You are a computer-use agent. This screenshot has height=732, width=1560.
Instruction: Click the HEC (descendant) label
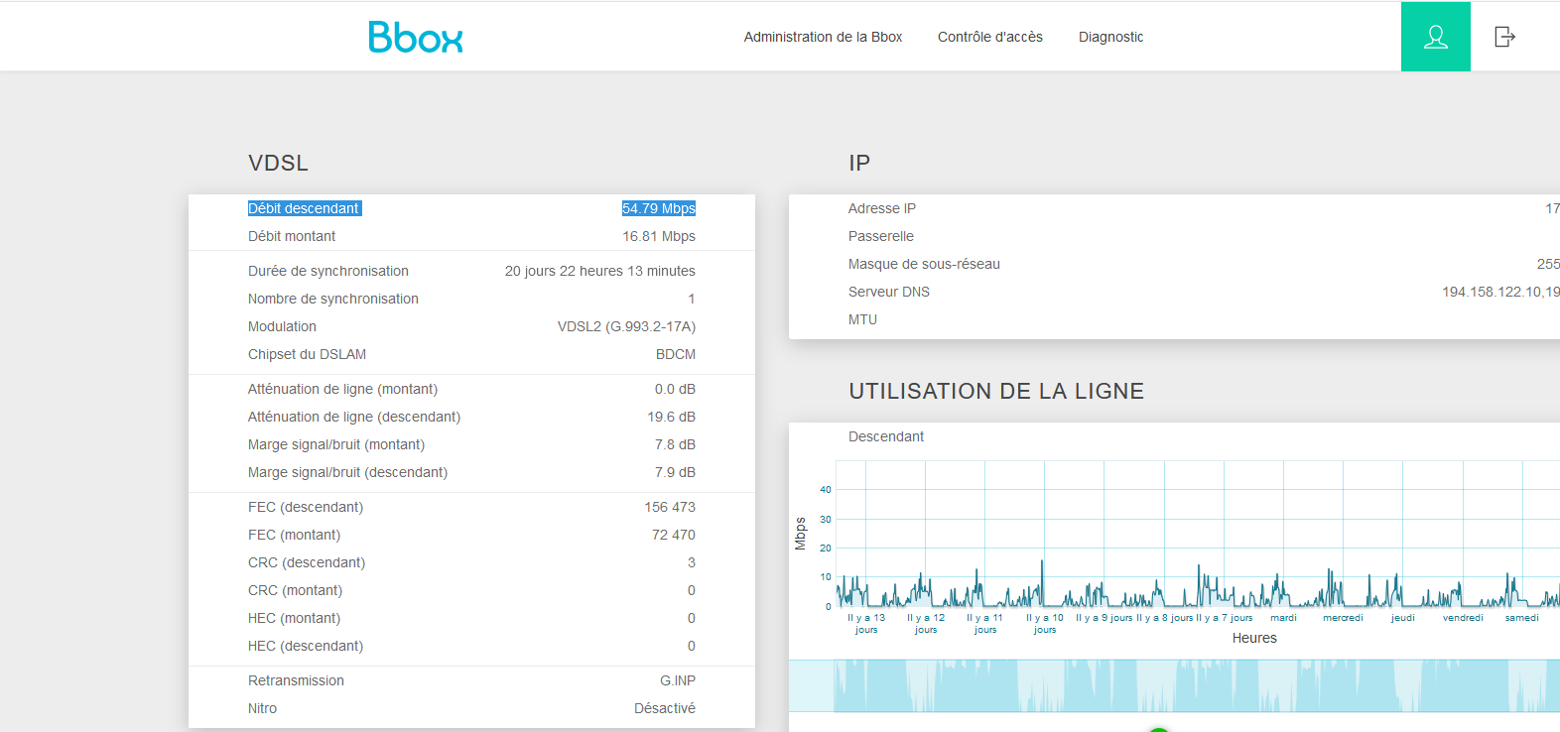[306, 646]
